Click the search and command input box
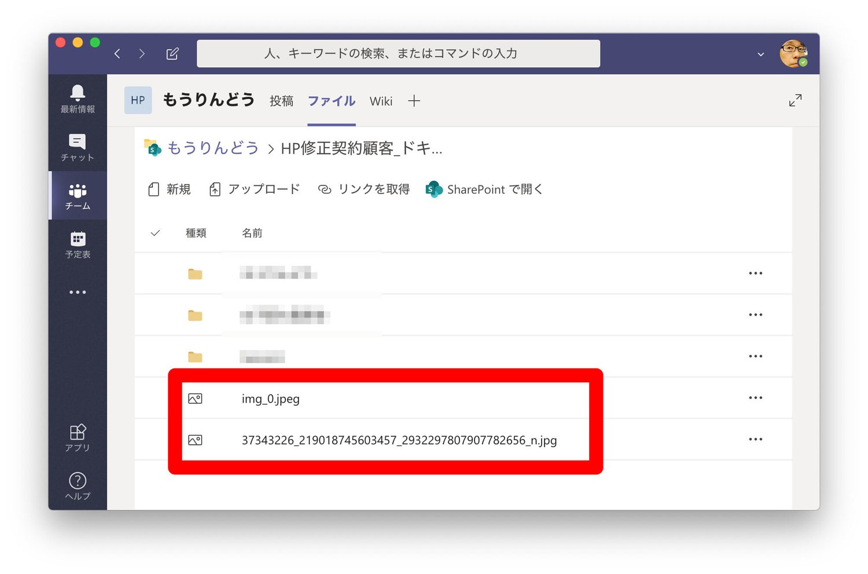The height and width of the screenshot is (574, 868). point(398,54)
